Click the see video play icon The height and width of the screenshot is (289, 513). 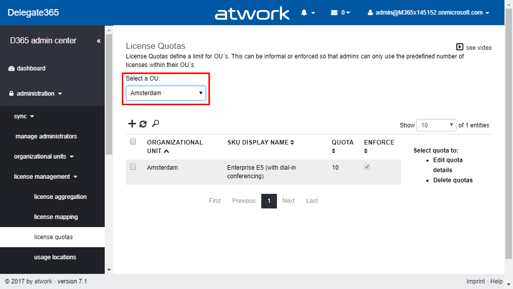click(x=460, y=47)
